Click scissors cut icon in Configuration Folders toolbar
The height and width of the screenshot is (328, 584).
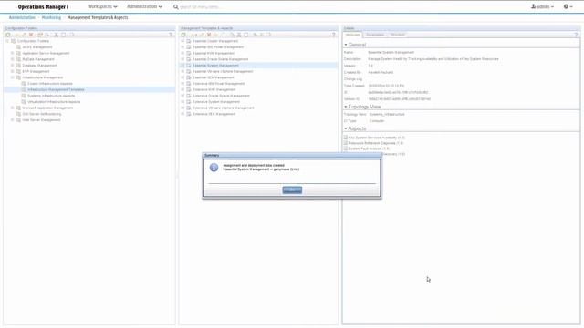(x=57, y=35)
